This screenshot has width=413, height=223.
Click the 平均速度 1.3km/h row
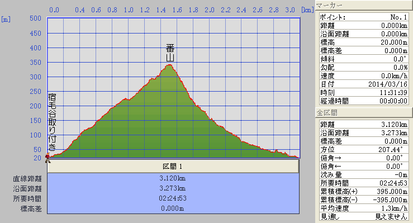pos(364,208)
